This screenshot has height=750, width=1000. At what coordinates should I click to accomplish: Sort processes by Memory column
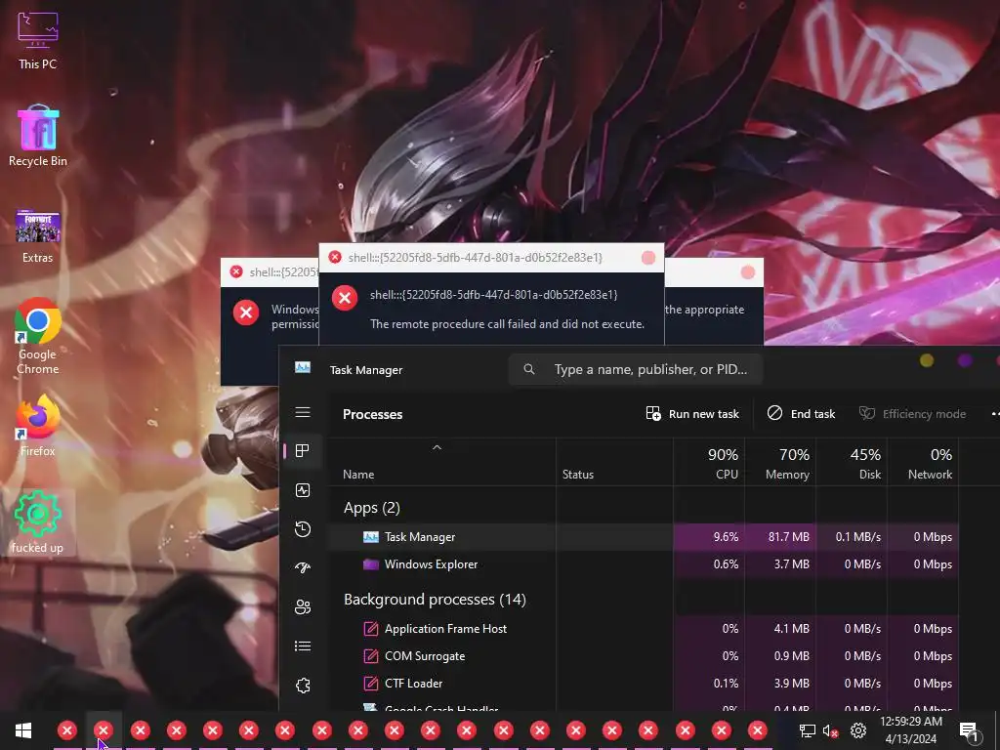pos(780,464)
